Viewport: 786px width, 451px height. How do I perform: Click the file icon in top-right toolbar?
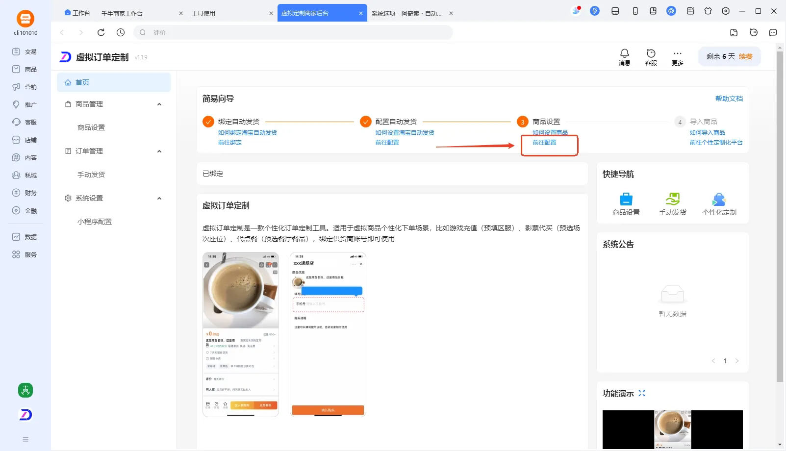(x=734, y=32)
